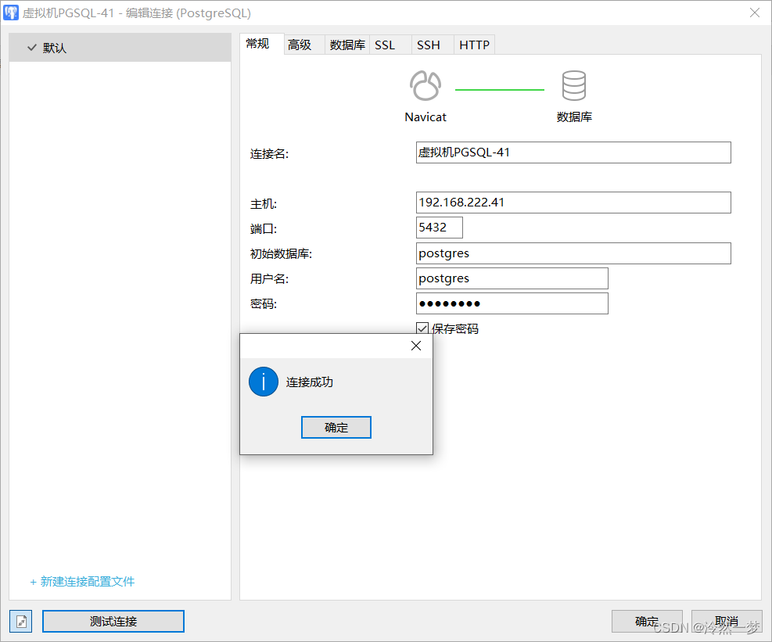Click the small icon button beside 测试连接
Screen dimensions: 772x642
point(21,622)
